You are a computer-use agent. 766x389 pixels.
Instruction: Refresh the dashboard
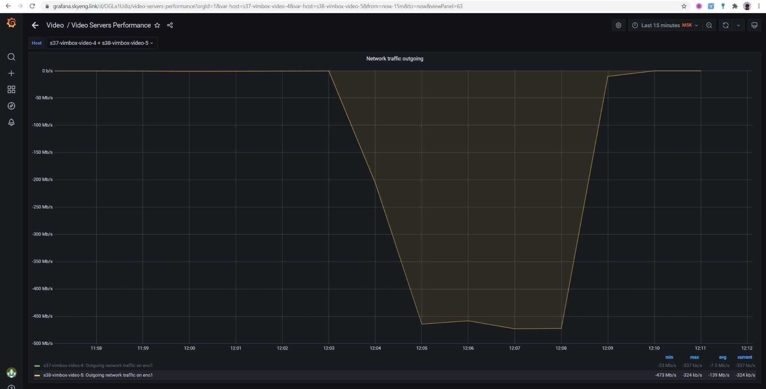(726, 25)
